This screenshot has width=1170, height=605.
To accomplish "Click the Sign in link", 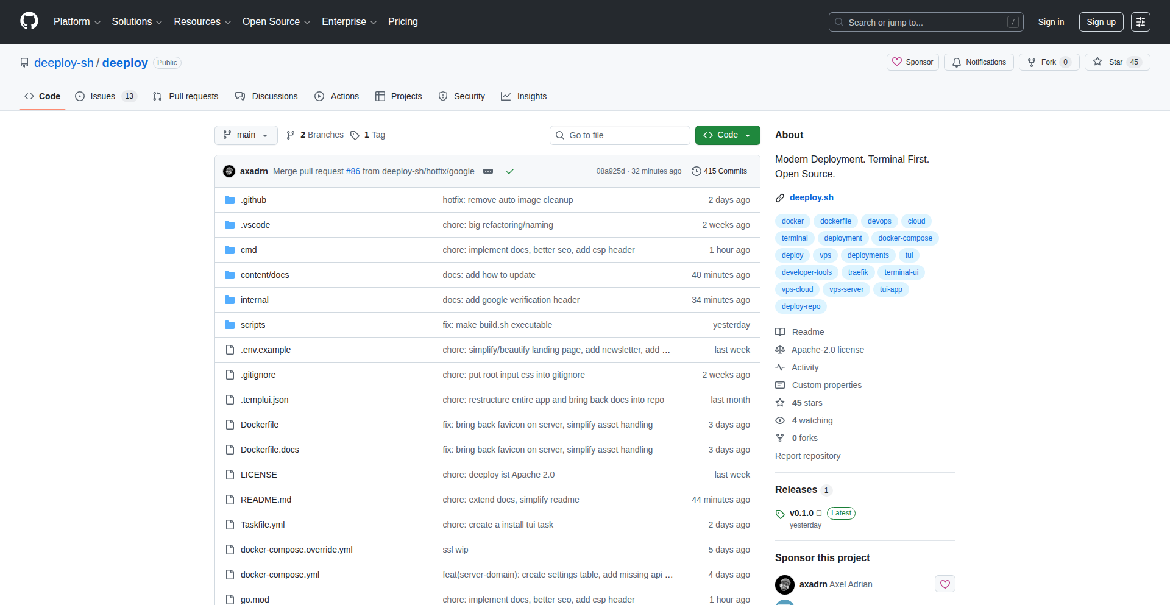I will coord(1051,22).
